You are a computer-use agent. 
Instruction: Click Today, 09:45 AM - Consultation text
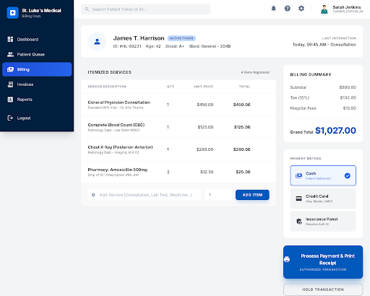(x=324, y=45)
